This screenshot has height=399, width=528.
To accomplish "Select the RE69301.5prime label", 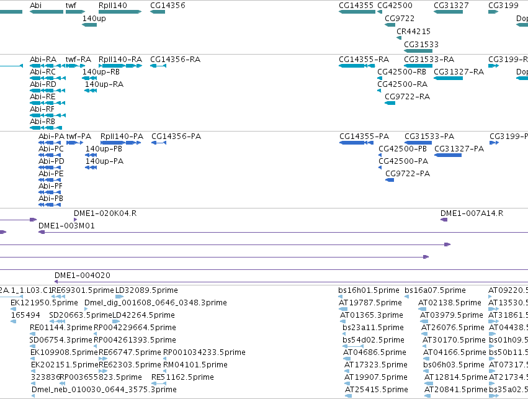I will [83, 290].
